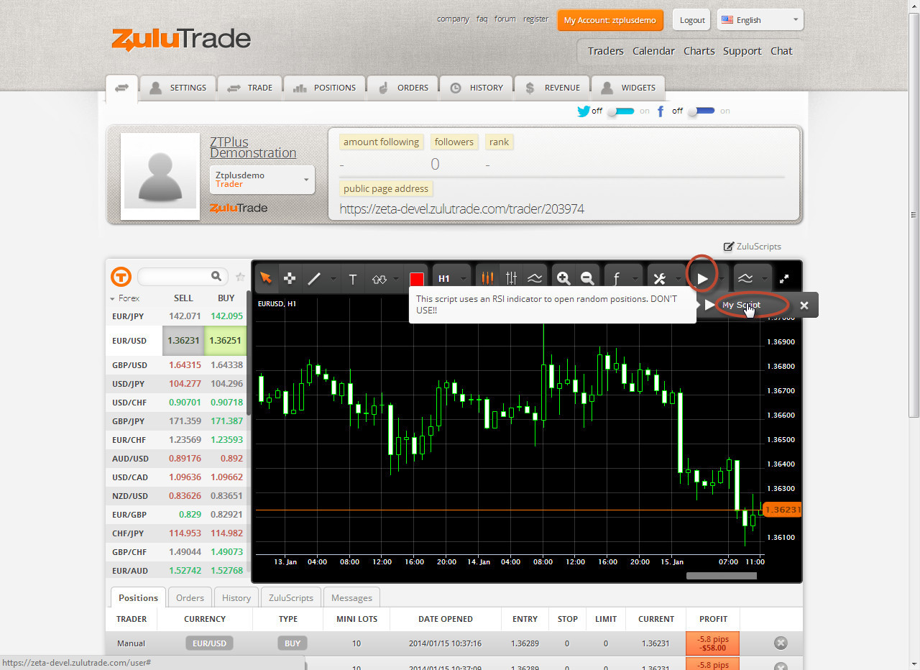Click the red color swatch
The height and width of the screenshot is (670, 920).
pyautogui.click(x=416, y=279)
